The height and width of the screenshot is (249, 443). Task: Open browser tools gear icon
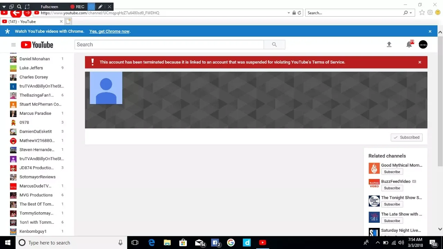click(x=430, y=12)
